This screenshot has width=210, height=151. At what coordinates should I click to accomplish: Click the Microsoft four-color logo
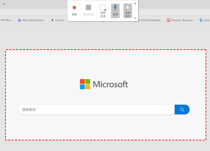[x=85, y=84]
